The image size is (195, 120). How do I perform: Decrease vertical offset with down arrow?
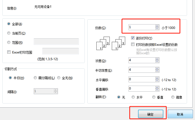pos(157,90)
